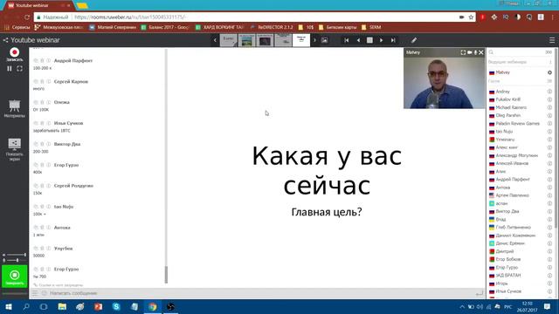The height and width of the screenshot is (314, 559).
Task: Open the first slide thumbnail
Action: [229, 40]
